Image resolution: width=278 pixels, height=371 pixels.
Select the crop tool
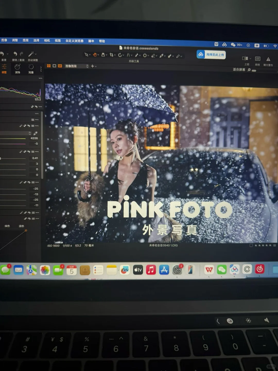111,55
